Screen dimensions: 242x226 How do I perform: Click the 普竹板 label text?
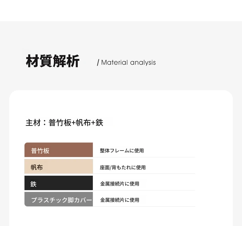pos(40,151)
